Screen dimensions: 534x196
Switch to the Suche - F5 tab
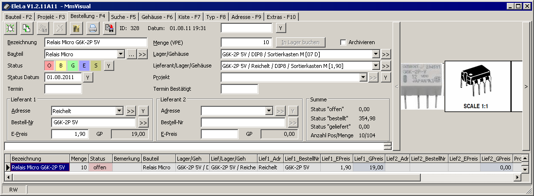point(123,16)
